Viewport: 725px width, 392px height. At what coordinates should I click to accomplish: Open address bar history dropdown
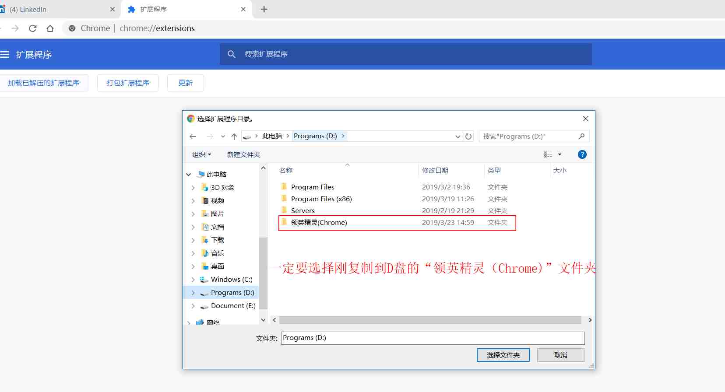pos(458,136)
